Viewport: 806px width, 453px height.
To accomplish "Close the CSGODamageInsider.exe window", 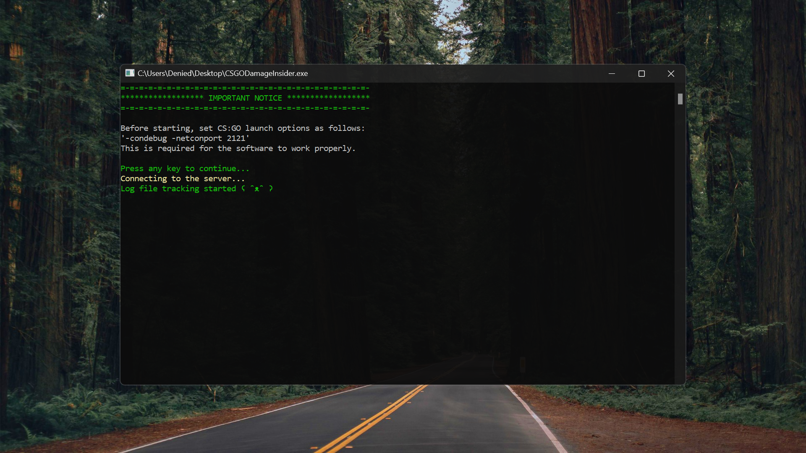I will click(x=671, y=73).
